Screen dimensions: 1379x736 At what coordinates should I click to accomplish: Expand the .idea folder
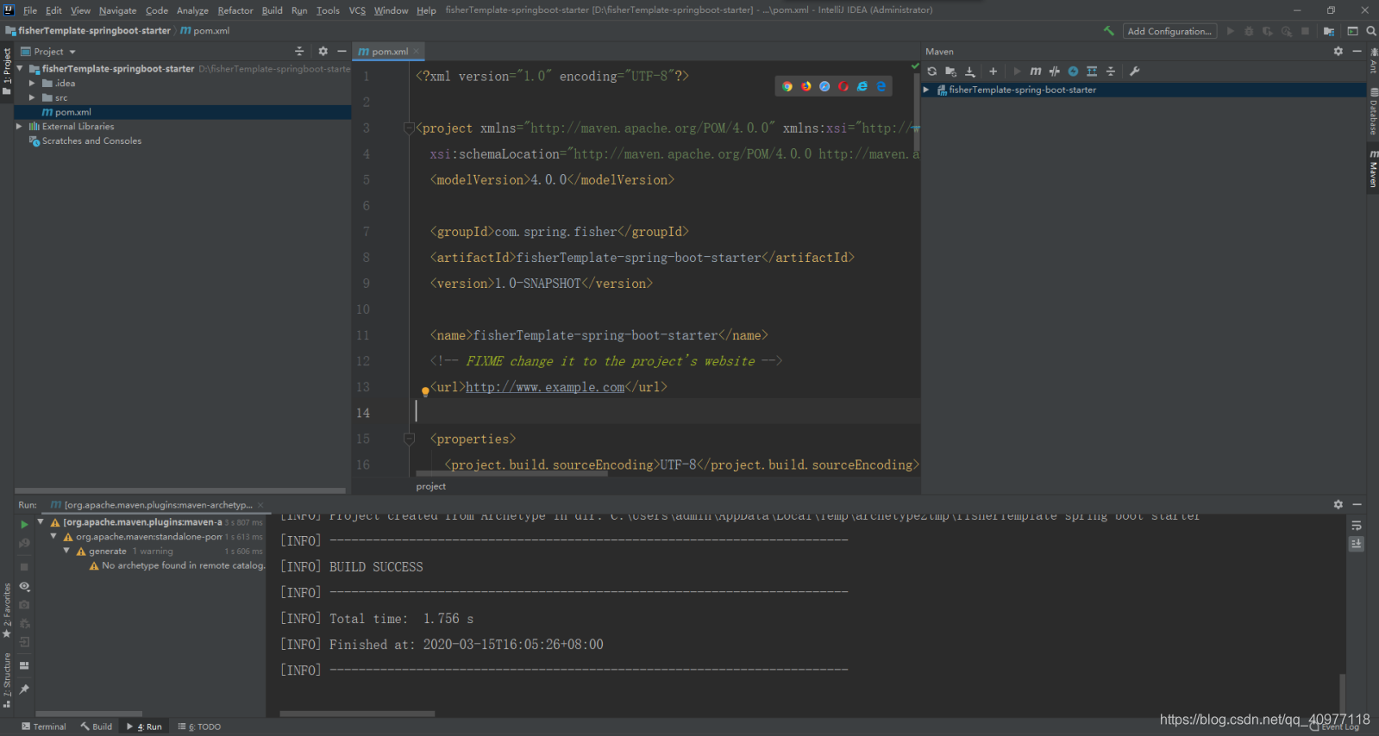(x=32, y=84)
